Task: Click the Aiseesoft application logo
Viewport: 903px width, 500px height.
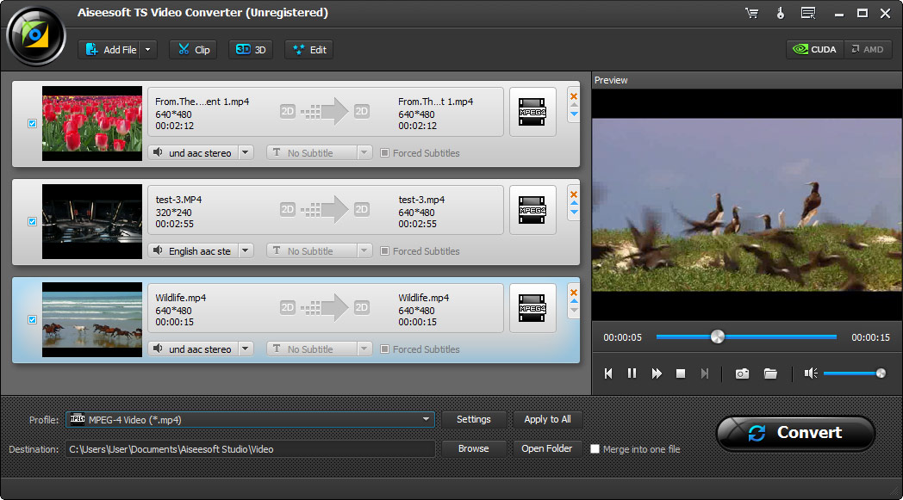Action: click(35, 35)
